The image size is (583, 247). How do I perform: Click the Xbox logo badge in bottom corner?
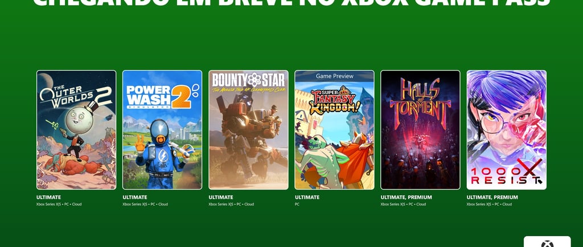tap(547, 242)
